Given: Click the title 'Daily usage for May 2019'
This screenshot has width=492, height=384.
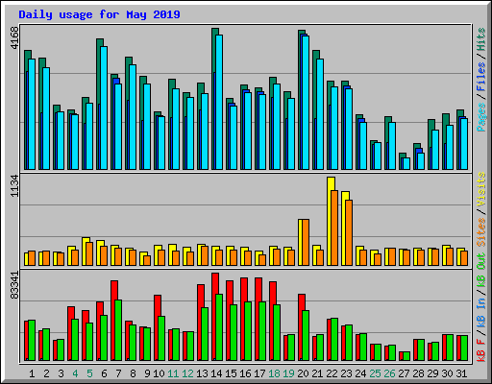Looking at the screenshot, I should (x=99, y=14).
